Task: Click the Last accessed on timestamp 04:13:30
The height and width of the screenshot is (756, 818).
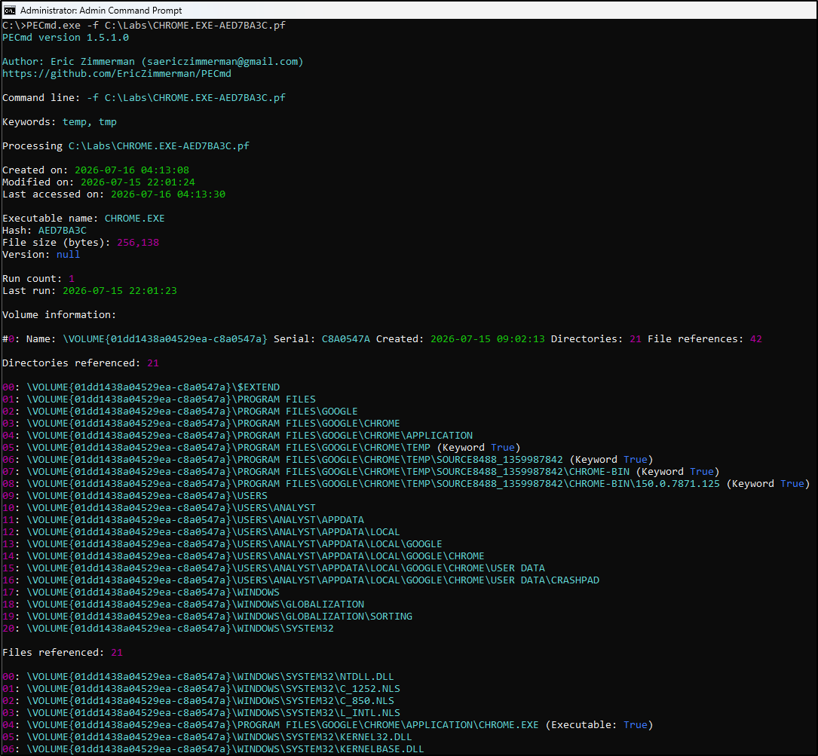Action: [168, 194]
